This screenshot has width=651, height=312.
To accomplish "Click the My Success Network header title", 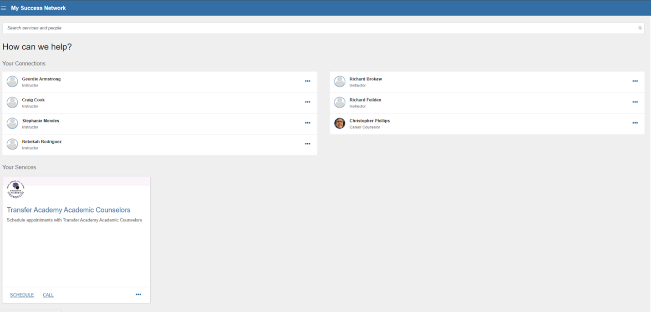I will pyautogui.click(x=38, y=8).
